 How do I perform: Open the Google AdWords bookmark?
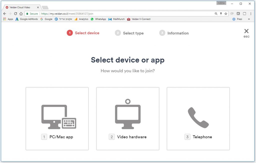pyautogui.click(x=26, y=19)
